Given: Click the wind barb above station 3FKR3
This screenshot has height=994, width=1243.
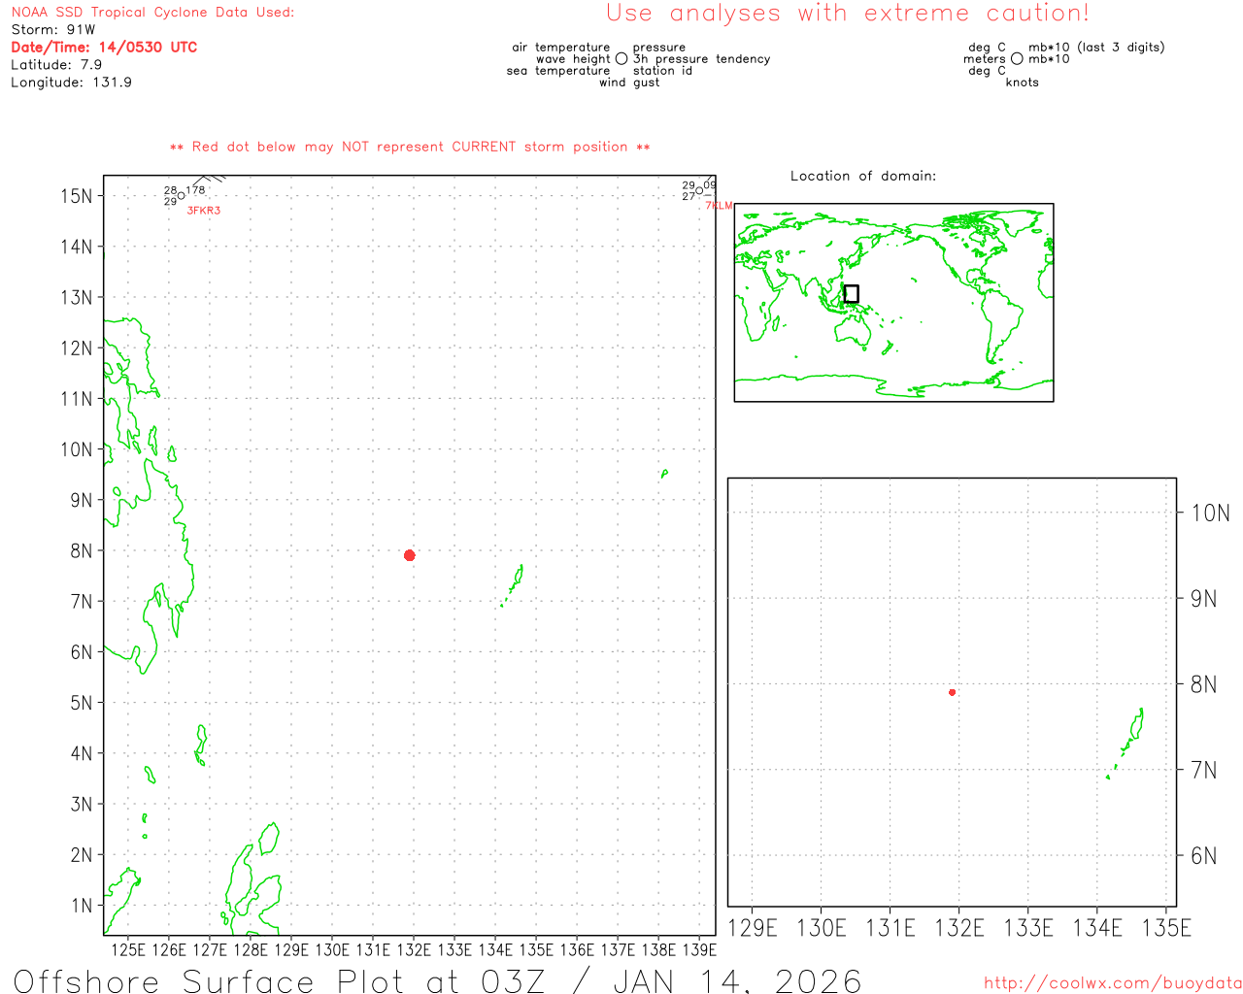Looking at the screenshot, I should [207, 179].
